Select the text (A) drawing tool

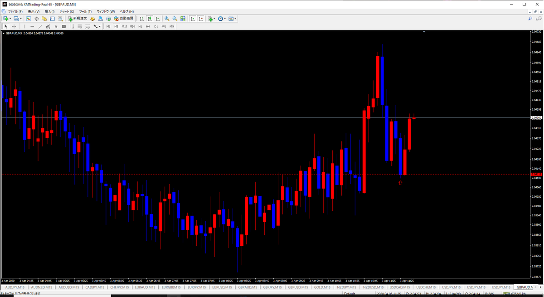[x=56, y=26]
